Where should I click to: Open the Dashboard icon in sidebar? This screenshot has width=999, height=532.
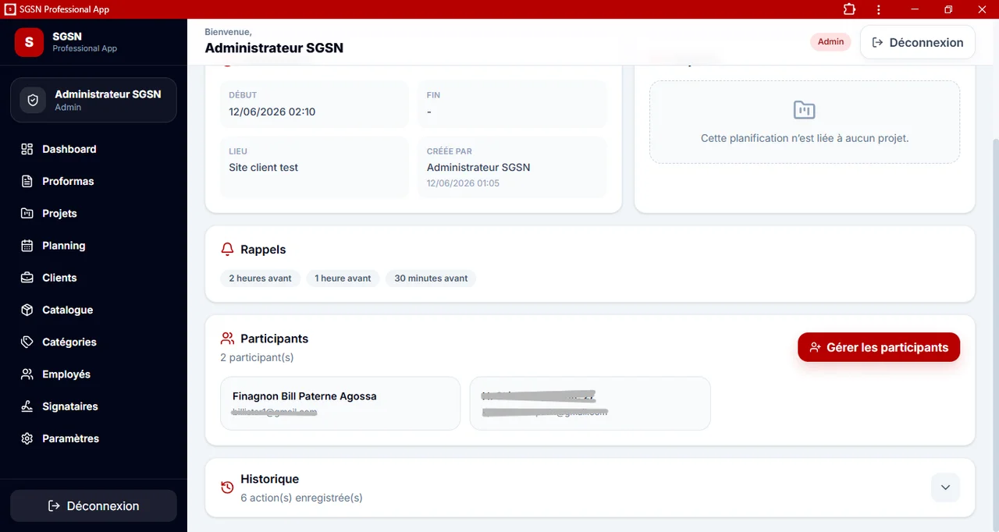click(27, 149)
